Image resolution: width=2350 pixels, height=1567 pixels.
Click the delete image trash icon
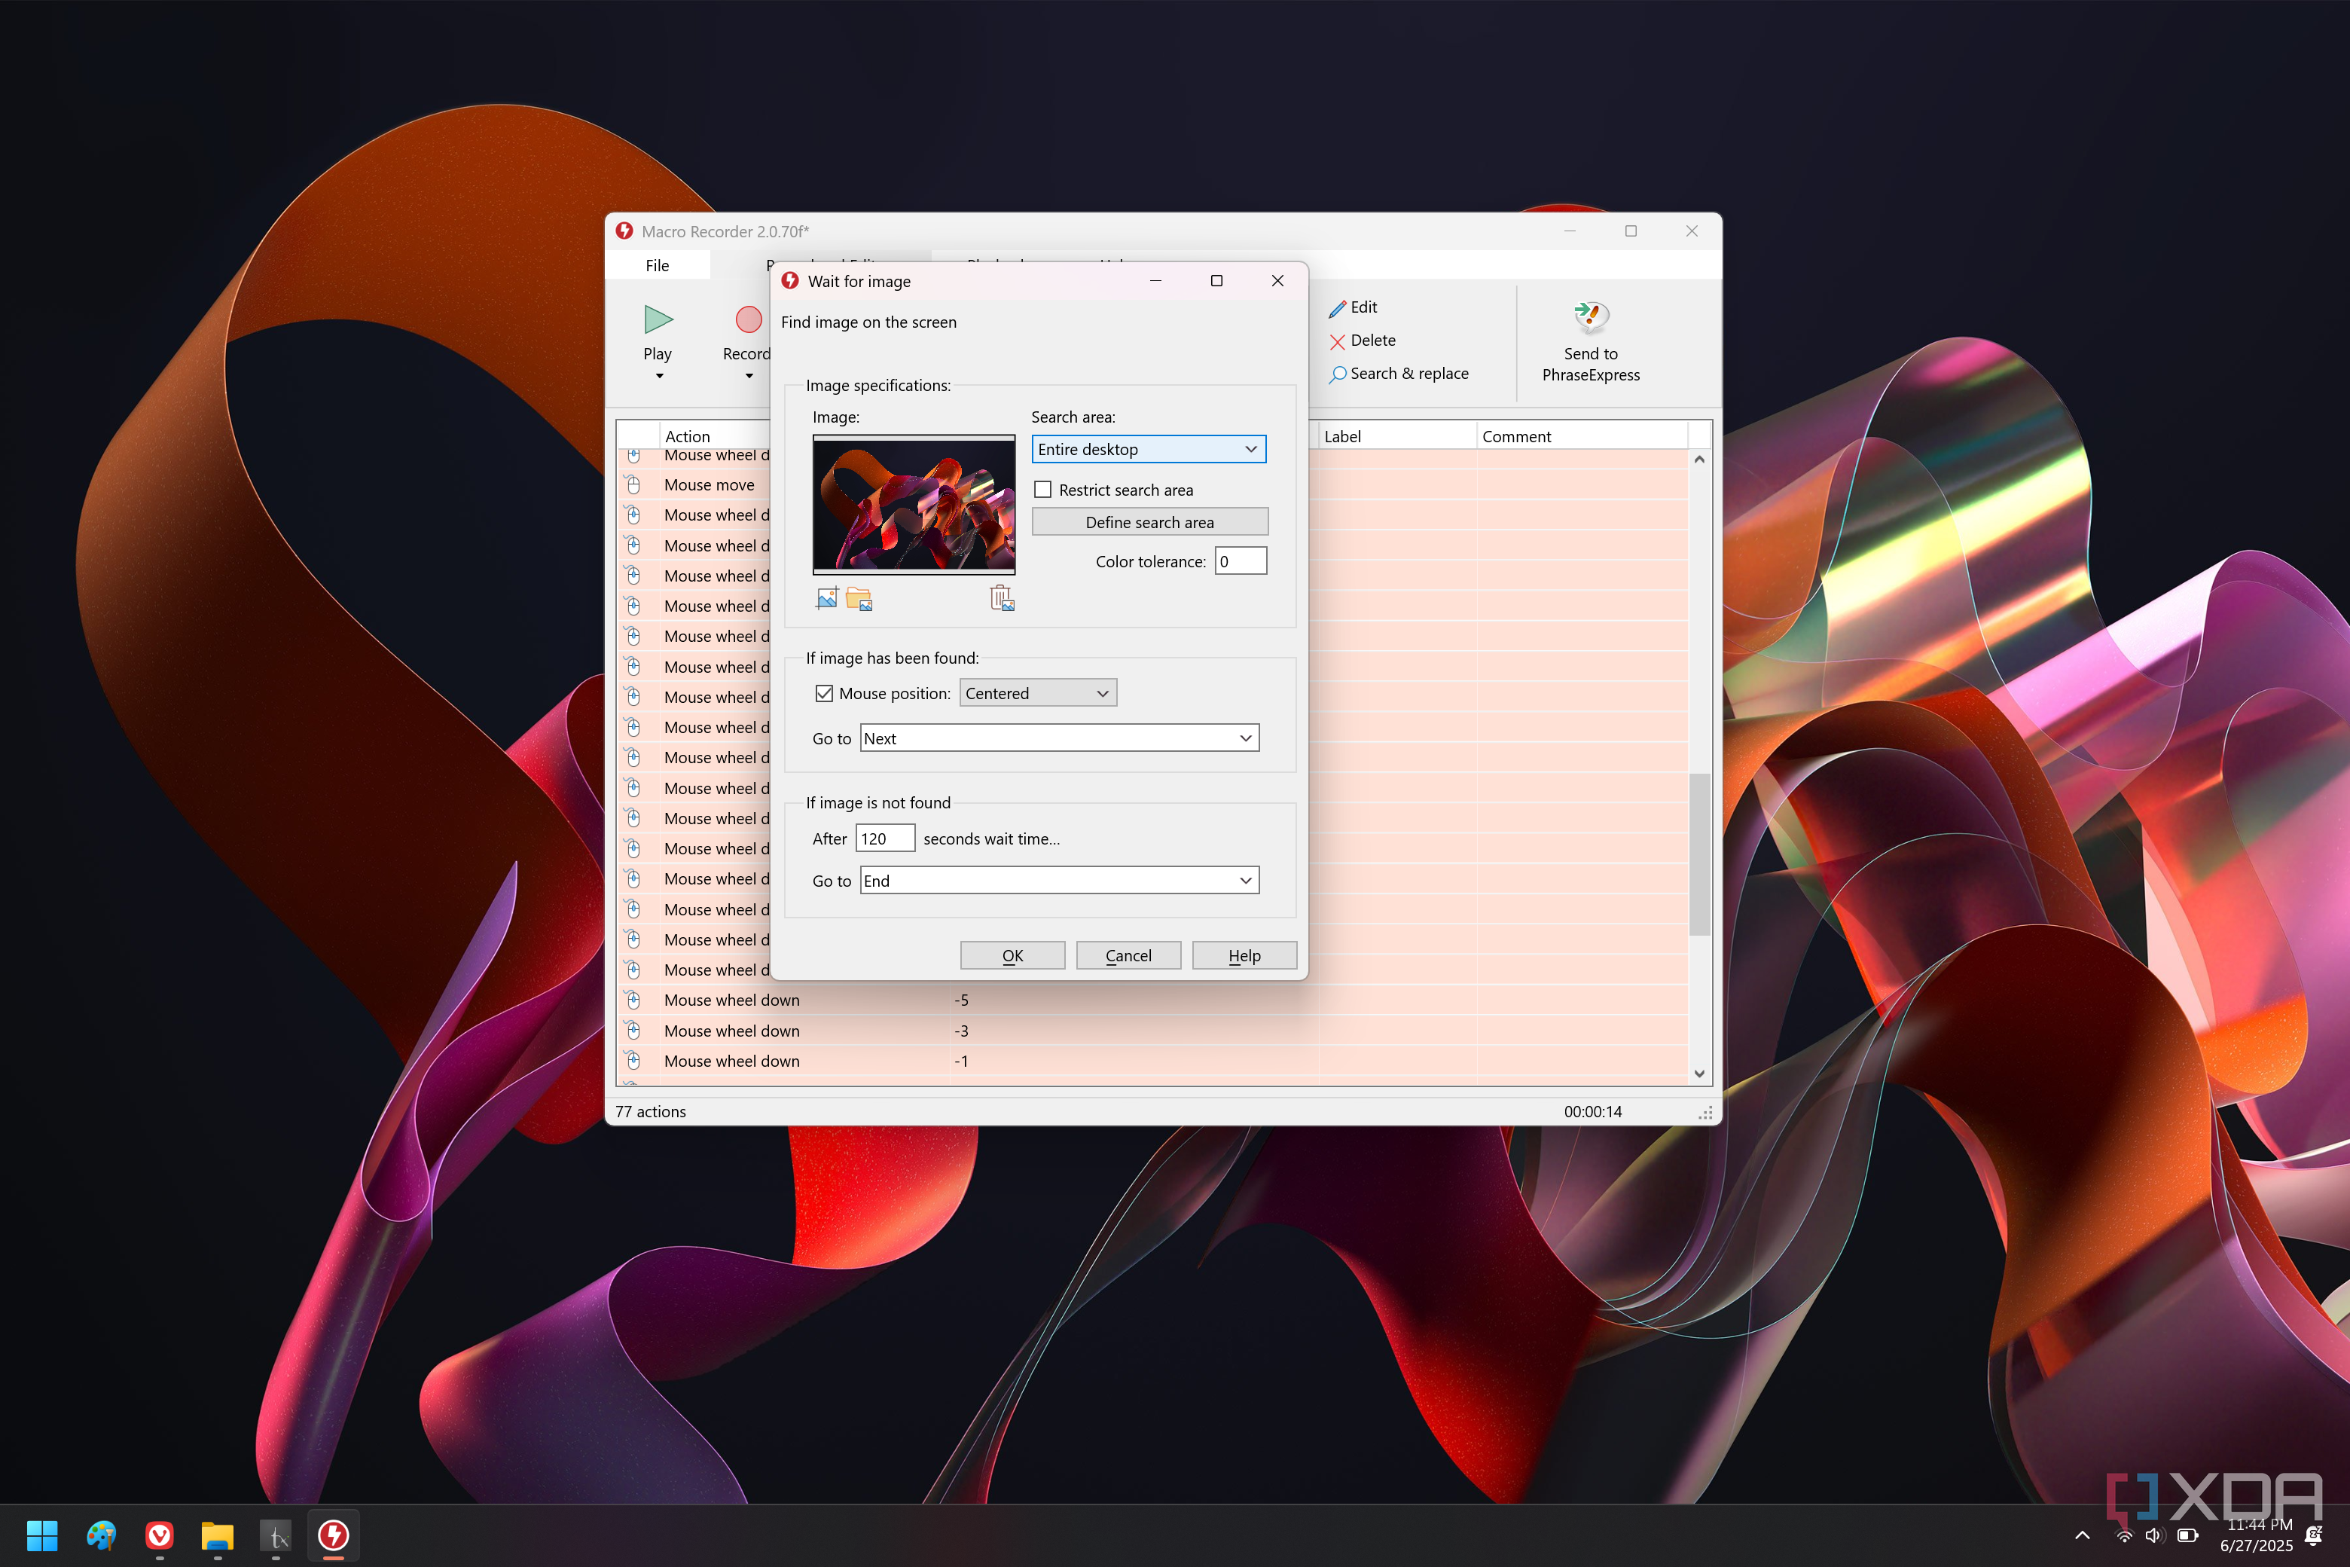(x=1003, y=597)
